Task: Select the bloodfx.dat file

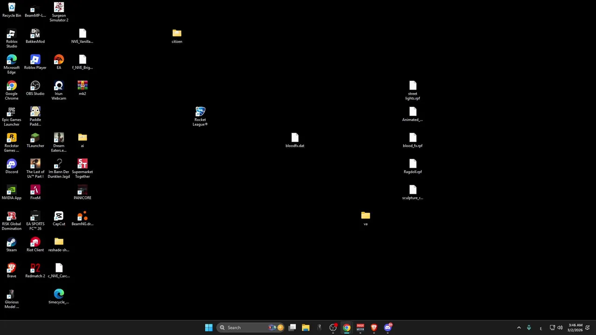Action: [295, 141]
